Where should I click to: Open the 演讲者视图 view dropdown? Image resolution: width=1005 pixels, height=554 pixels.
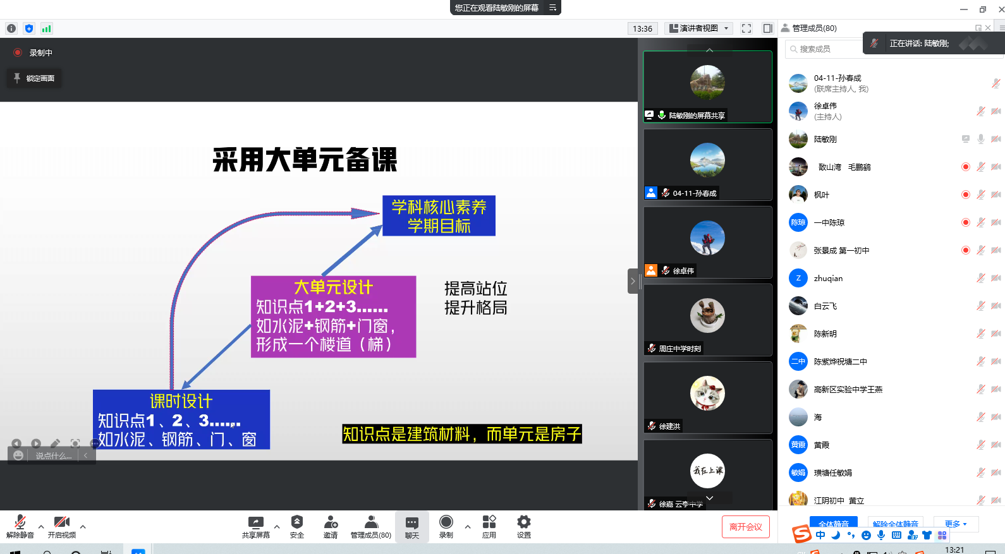(698, 28)
